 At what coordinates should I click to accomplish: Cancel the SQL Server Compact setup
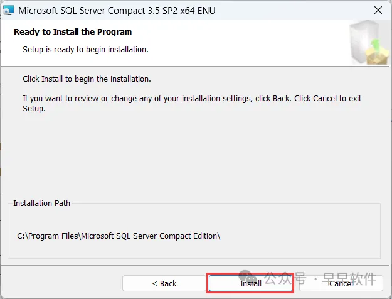click(x=341, y=283)
